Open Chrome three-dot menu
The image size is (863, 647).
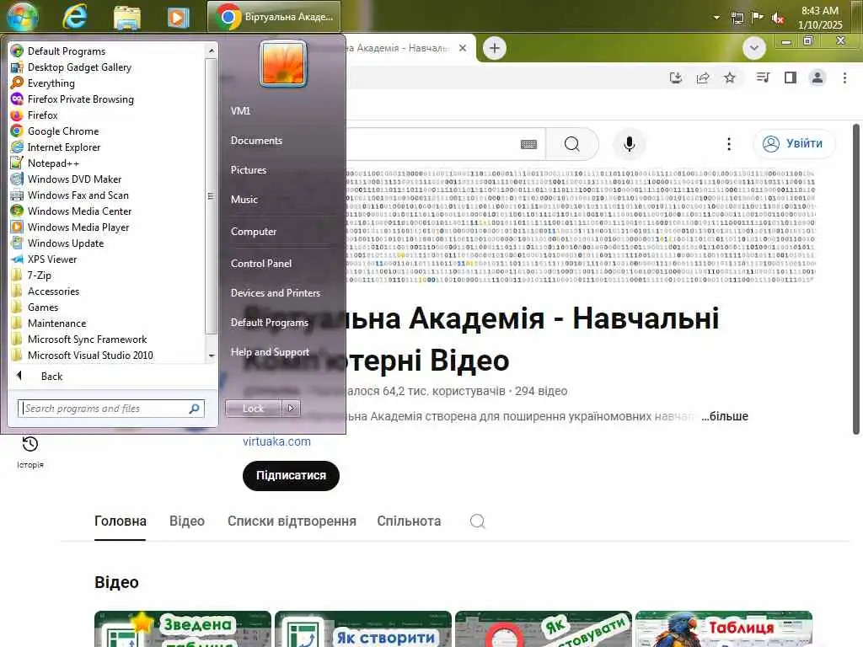click(844, 78)
